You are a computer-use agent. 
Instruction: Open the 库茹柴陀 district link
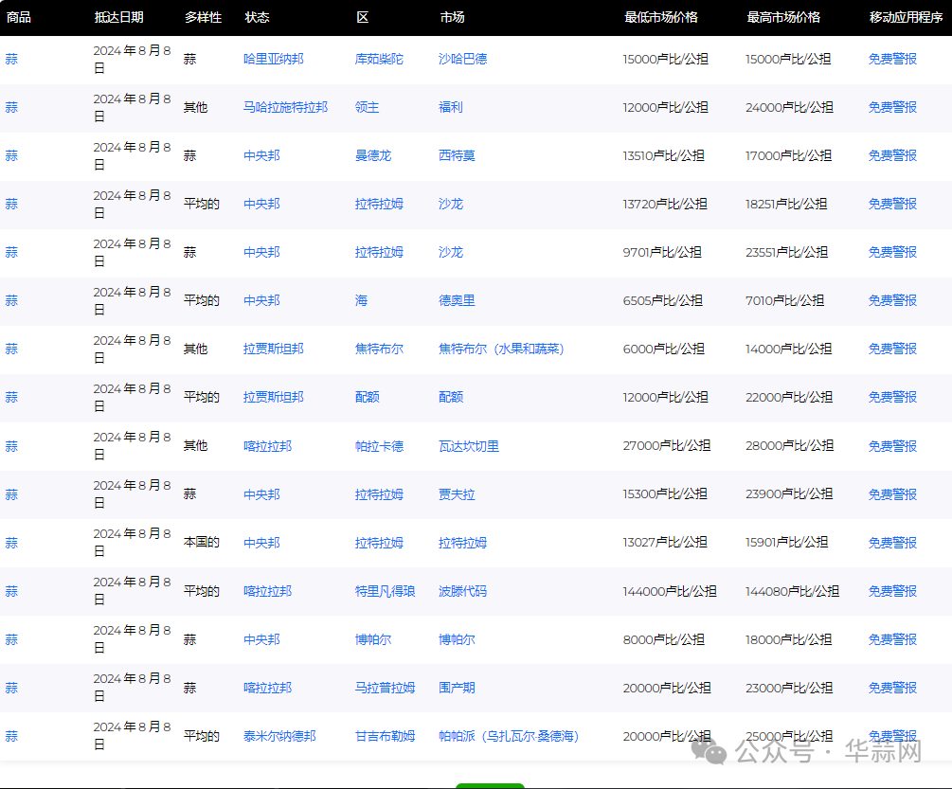tap(379, 59)
